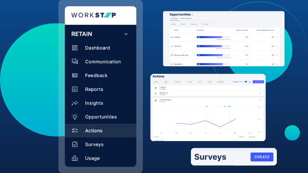
Task: Click the Feedback group icon in Actions
Action: [156, 88]
